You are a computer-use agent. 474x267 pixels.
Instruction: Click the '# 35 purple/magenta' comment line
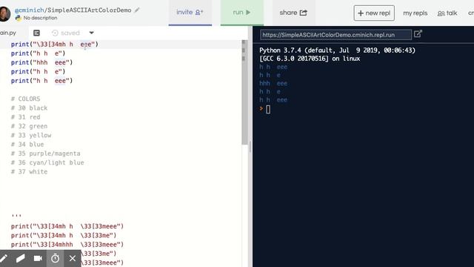click(46, 154)
